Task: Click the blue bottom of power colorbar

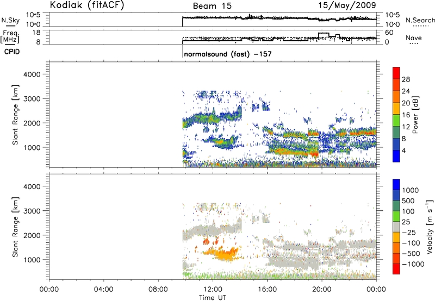Action: (396, 156)
